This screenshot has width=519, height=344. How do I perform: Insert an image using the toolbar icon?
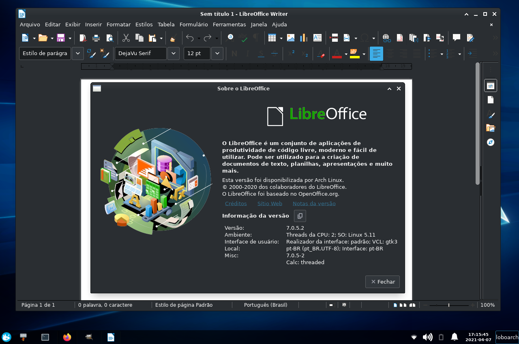click(x=291, y=38)
